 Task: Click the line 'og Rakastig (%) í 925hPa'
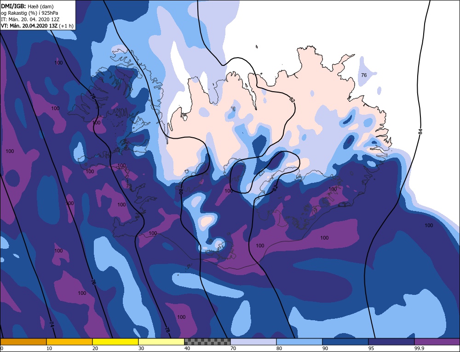coord(29,13)
